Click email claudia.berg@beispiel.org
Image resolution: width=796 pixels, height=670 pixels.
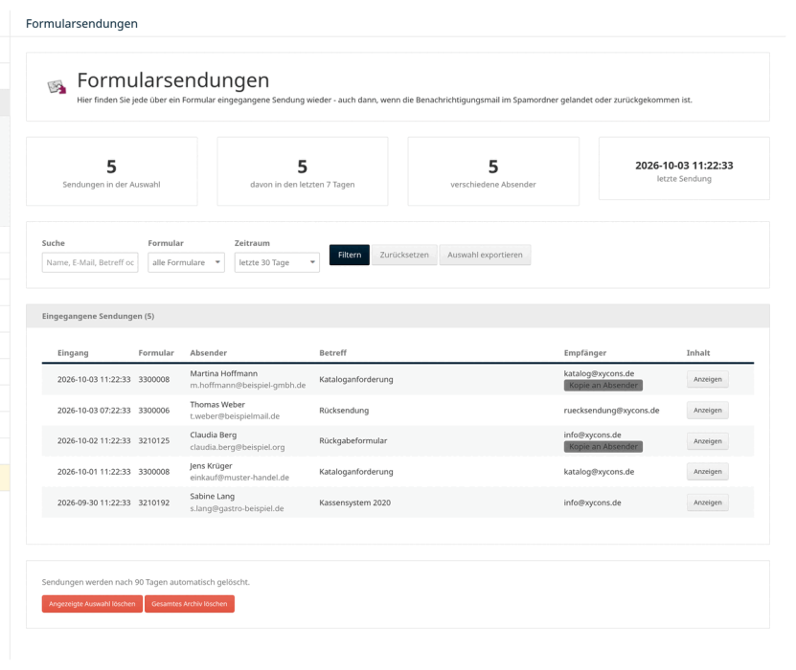coord(237,447)
